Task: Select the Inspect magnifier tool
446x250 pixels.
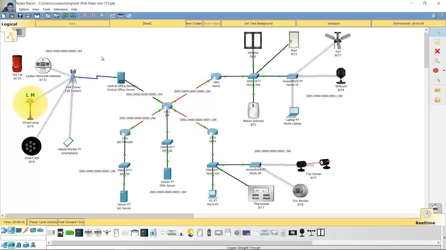Action: [x=437, y=61]
